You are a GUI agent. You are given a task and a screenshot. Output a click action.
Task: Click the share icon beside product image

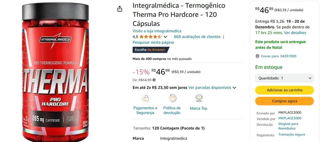(x=120, y=9)
